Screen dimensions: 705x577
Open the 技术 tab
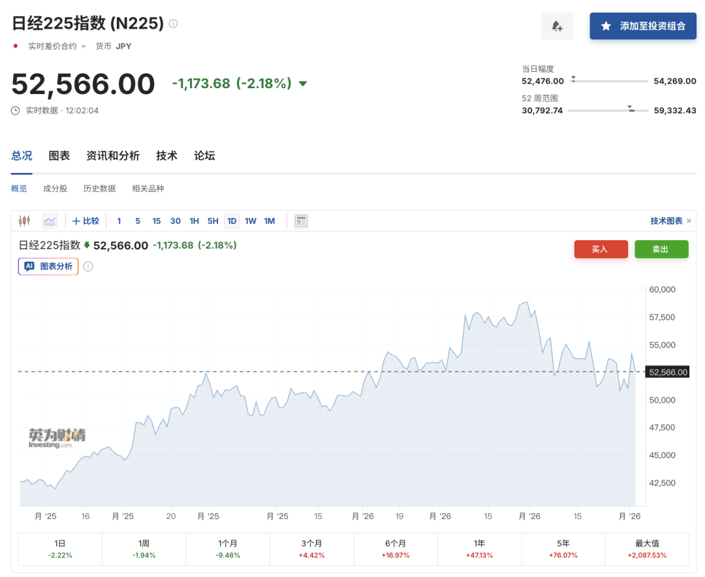coord(166,155)
